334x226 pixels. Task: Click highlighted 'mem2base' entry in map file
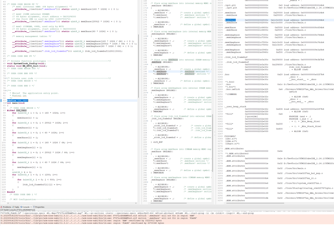coord(230,20)
